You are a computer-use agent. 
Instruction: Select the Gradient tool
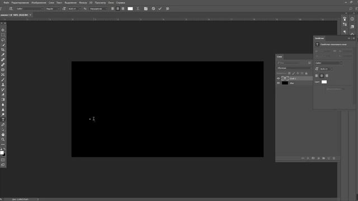tap(3, 99)
